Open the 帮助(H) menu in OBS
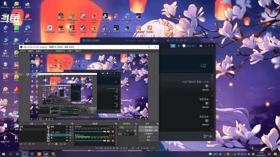 tap(78, 51)
